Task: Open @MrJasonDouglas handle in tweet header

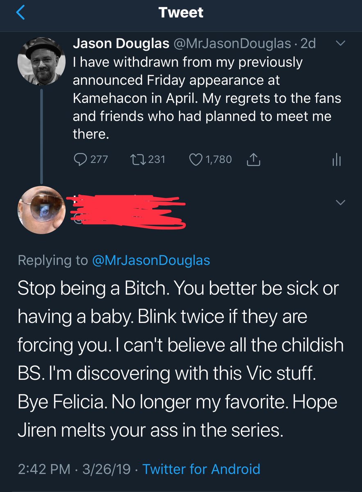Action: click(x=233, y=43)
